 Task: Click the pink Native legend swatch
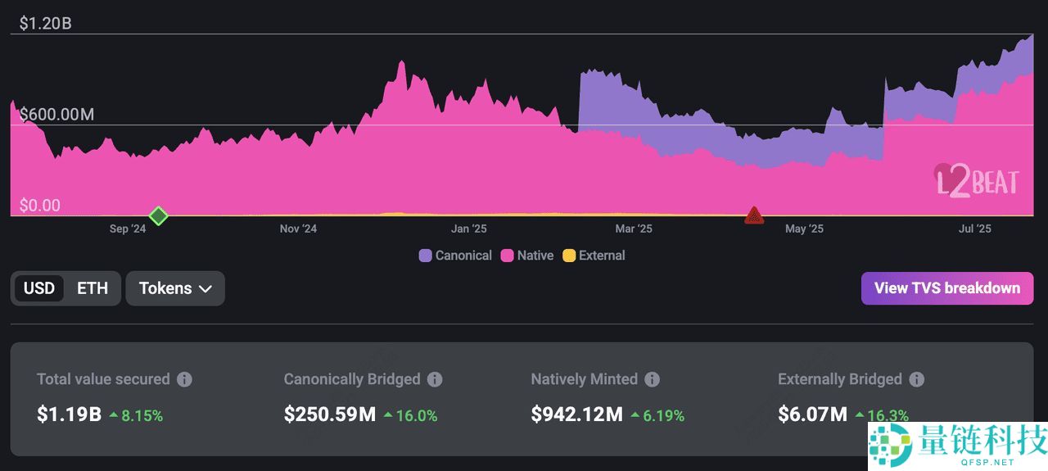coord(507,256)
